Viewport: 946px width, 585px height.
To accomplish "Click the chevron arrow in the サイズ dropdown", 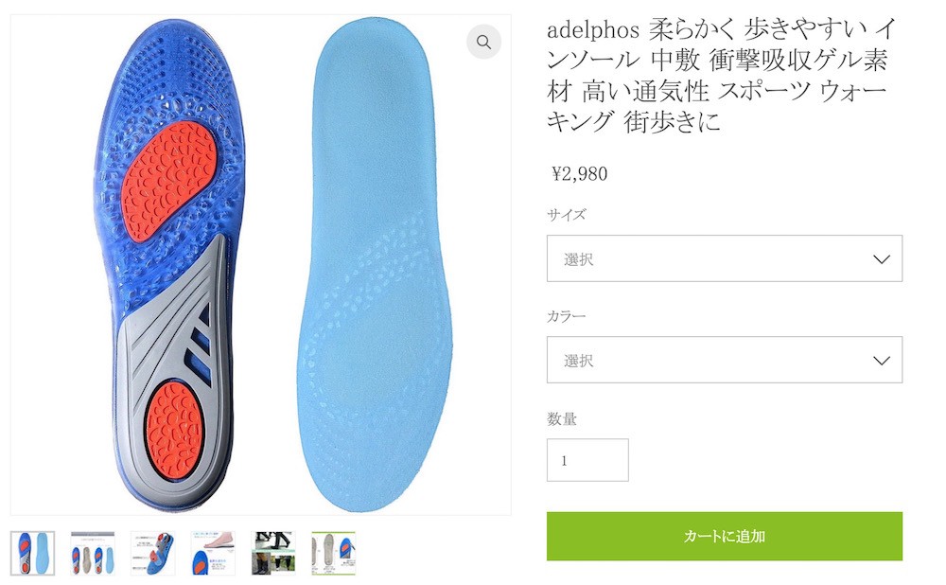I will tap(882, 259).
